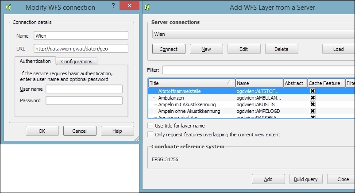This screenshot has height=193, width=355.
Task: Open the Build query dialog
Action: click(x=306, y=179)
